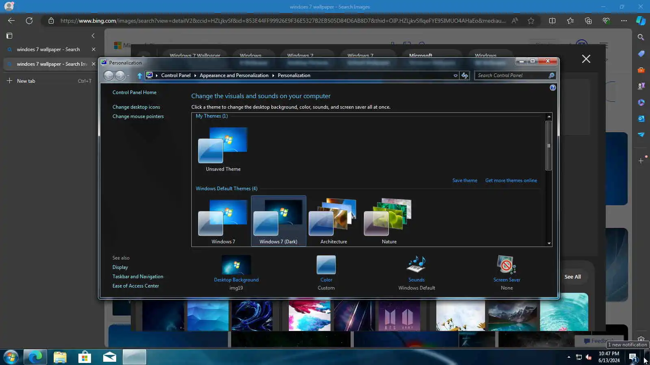Screen dimensions: 650x365
Task: Add this page to favorites
Action: [x=531, y=21]
